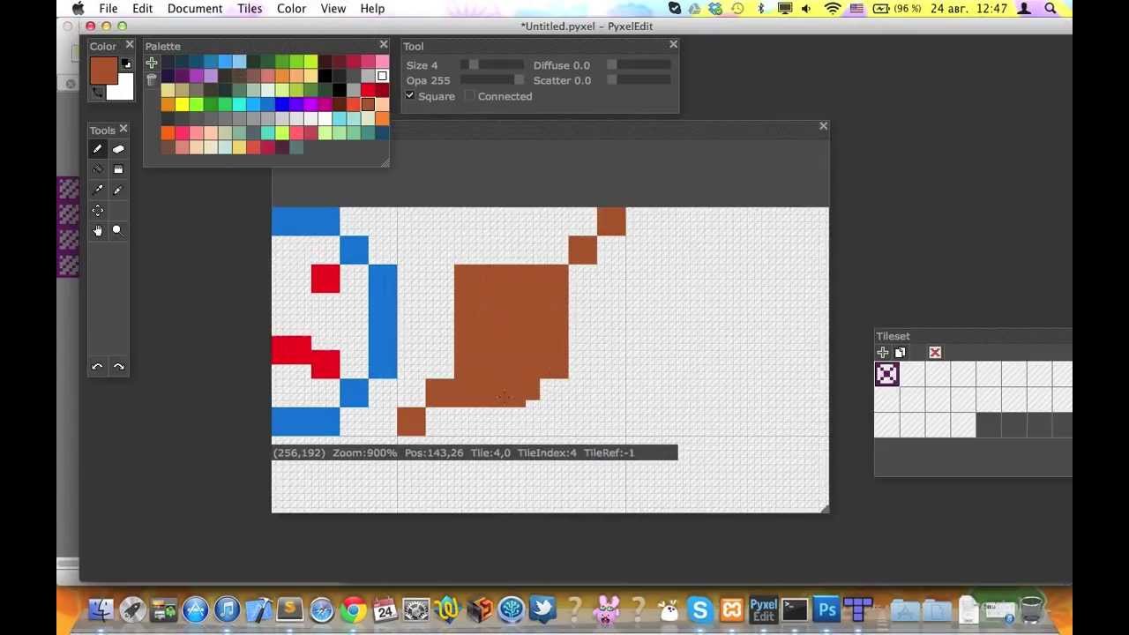Close the Palette panel
Viewport: 1129px width, 635px height.
[x=384, y=44]
